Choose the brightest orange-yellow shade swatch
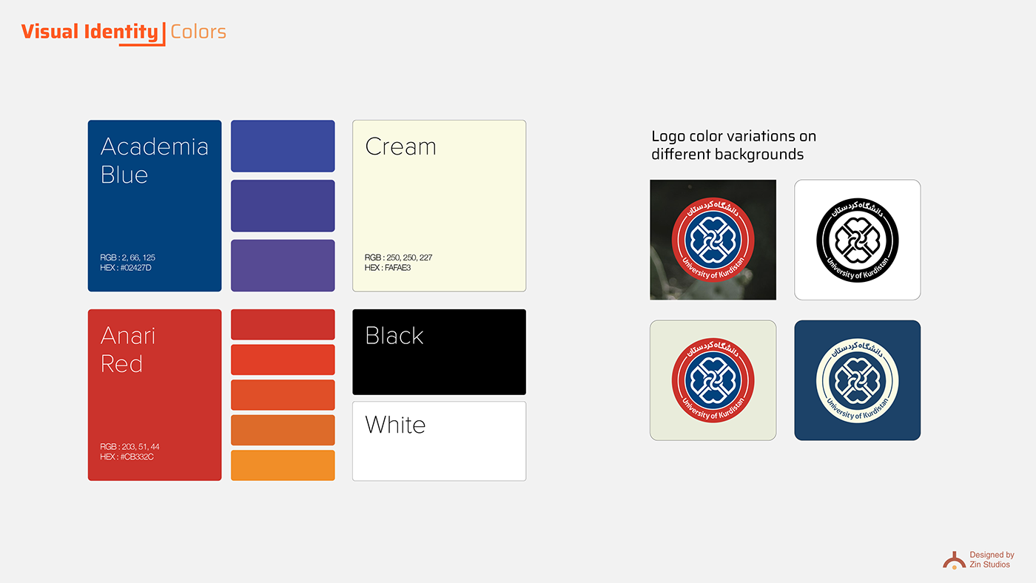Viewport: 1036px width, 583px height. click(x=283, y=465)
